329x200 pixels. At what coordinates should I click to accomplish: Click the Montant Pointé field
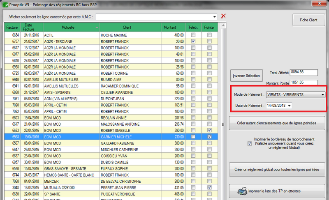point(304,83)
